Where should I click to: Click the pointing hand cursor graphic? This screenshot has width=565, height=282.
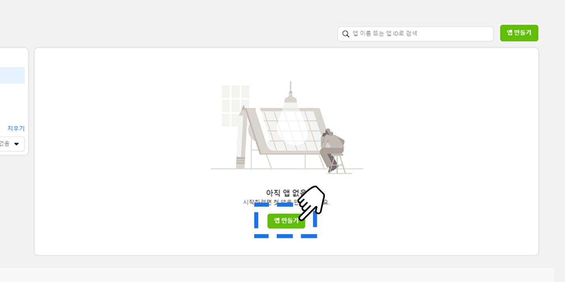[312, 203]
